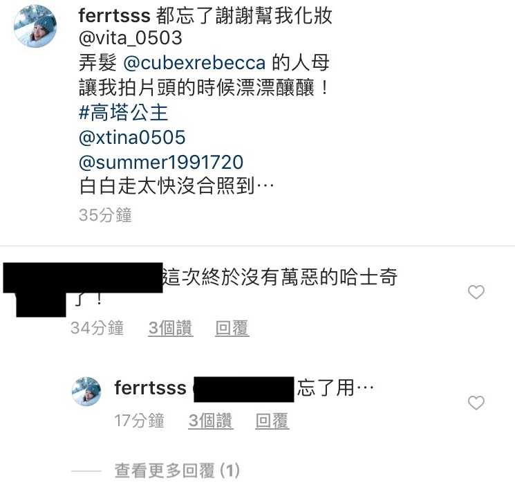Open the @vita_0503 mention

coord(131,37)
